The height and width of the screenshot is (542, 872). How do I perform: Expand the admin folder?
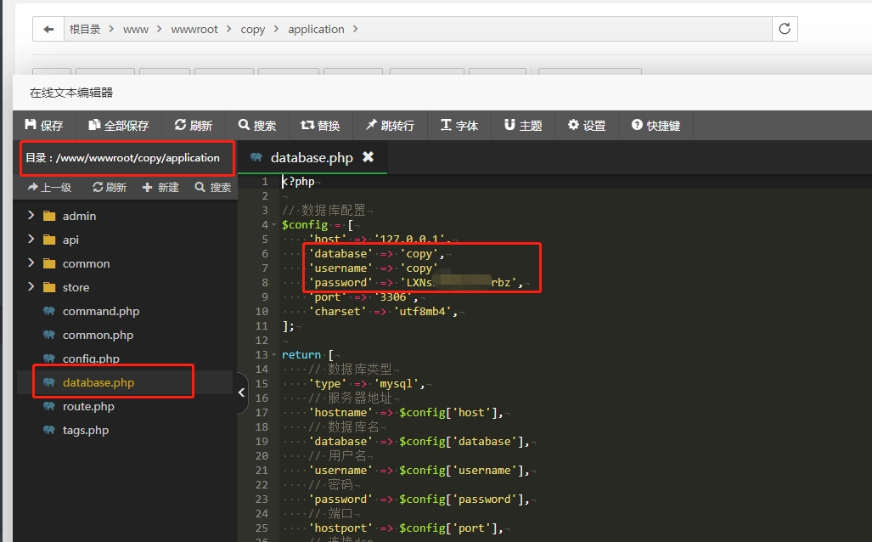point(31,216)
